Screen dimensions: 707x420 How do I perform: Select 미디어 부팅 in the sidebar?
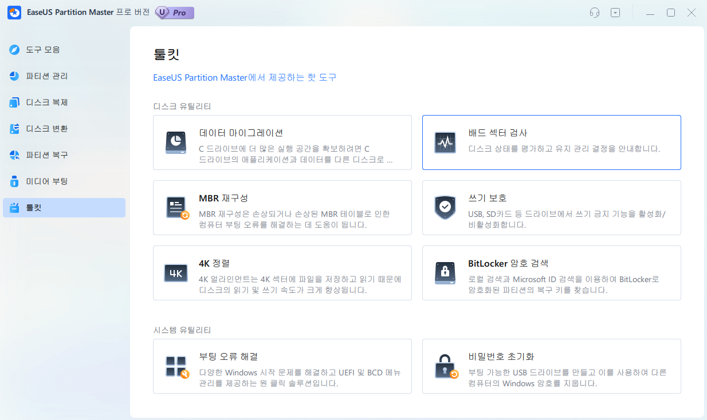click(46, 181)
